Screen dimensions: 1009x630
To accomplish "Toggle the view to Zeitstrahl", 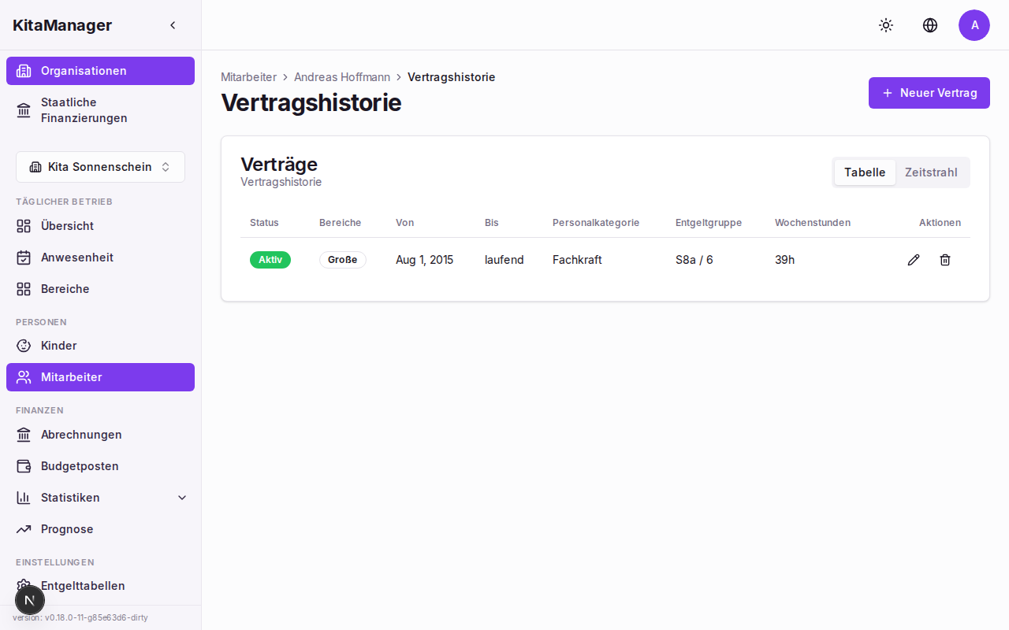I will click(932, 172).
